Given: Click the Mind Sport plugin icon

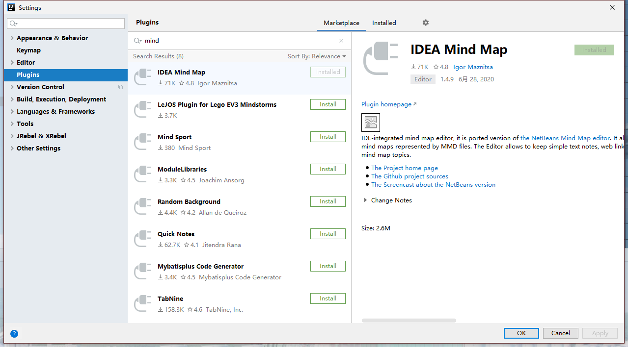Looking at the screenshot, I should [143, 142].
